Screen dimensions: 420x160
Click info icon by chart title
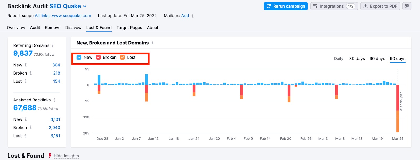pyautogui.click(x=152, y=43)
